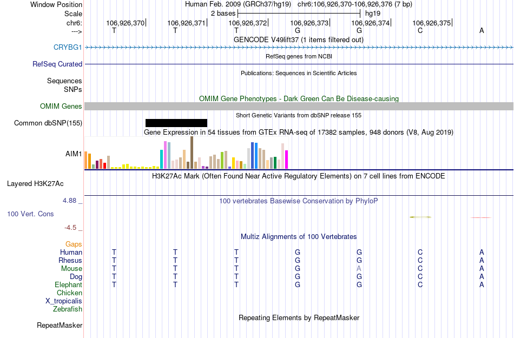Click the Elephant species alignment label
This screenshot has width=514, height=338.
(x=68, y=284)
